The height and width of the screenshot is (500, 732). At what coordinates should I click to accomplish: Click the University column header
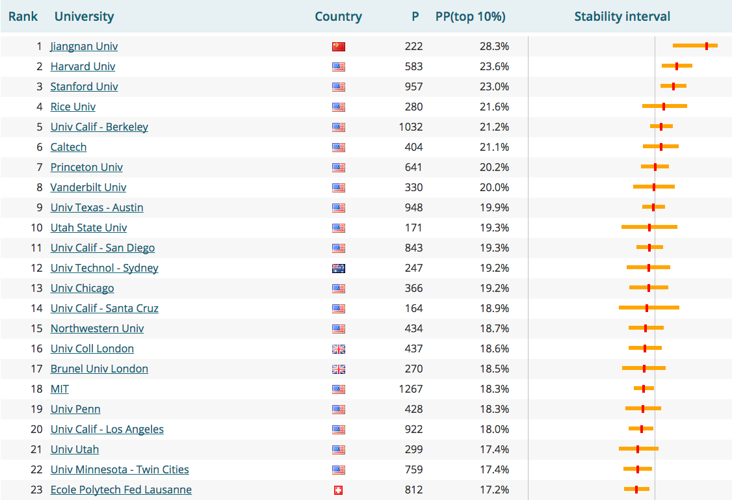click(84, 16)
